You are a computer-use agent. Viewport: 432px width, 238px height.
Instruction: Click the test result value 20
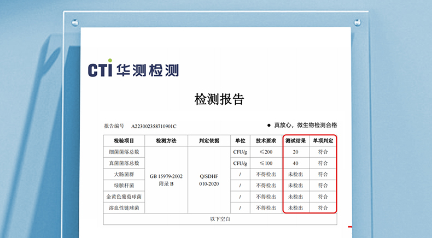[295, 152]
